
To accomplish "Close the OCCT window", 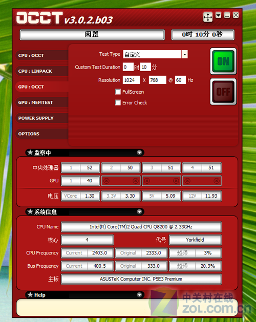I will (x=236, y=15).
